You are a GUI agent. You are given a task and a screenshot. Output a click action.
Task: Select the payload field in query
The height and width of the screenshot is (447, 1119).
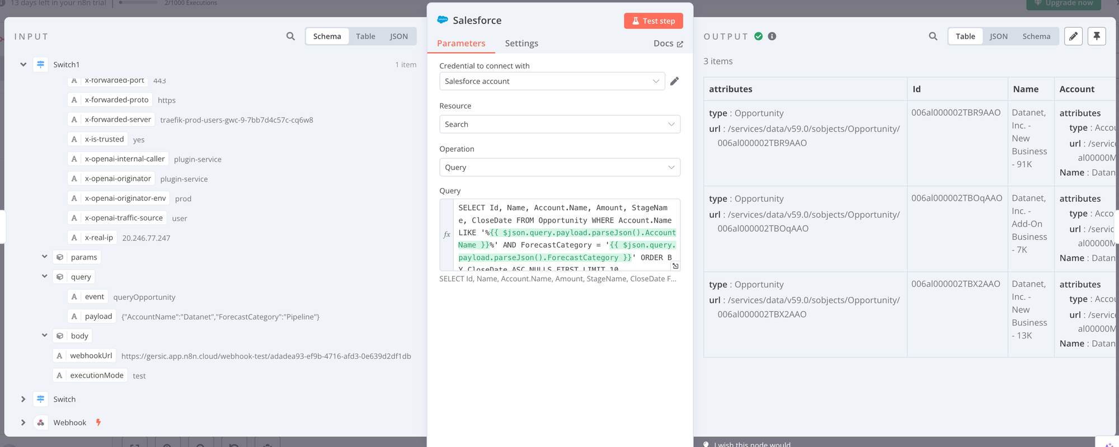coord(92,316)
